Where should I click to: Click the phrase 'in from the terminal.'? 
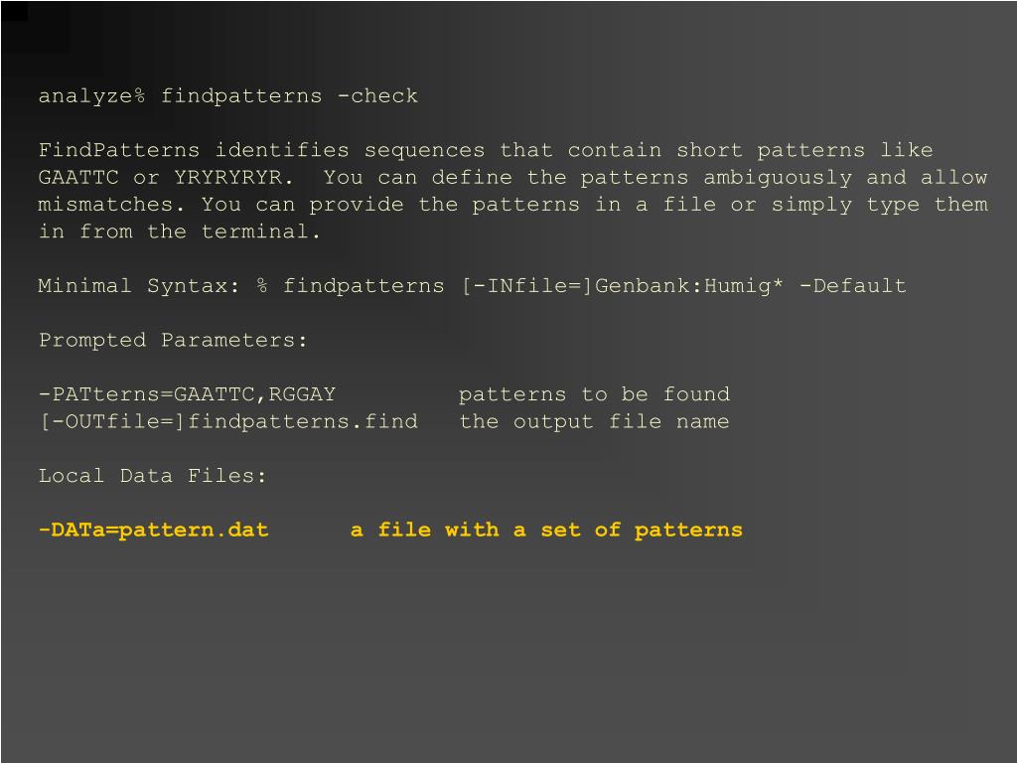(x=180, y=232)
